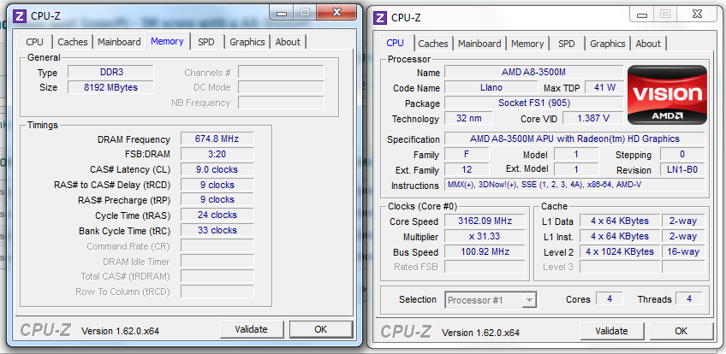Click the 3:20 FSB:DRAM value
The image size is (726, 354).
click(217, 154)
